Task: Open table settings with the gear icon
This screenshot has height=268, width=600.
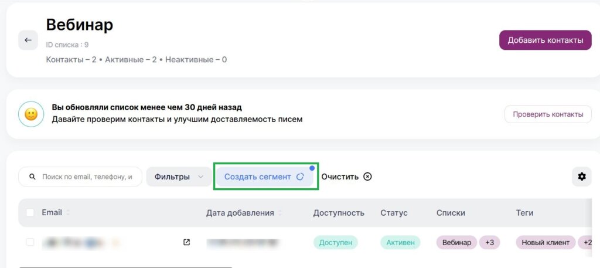Action: click(x=581, y=177)
